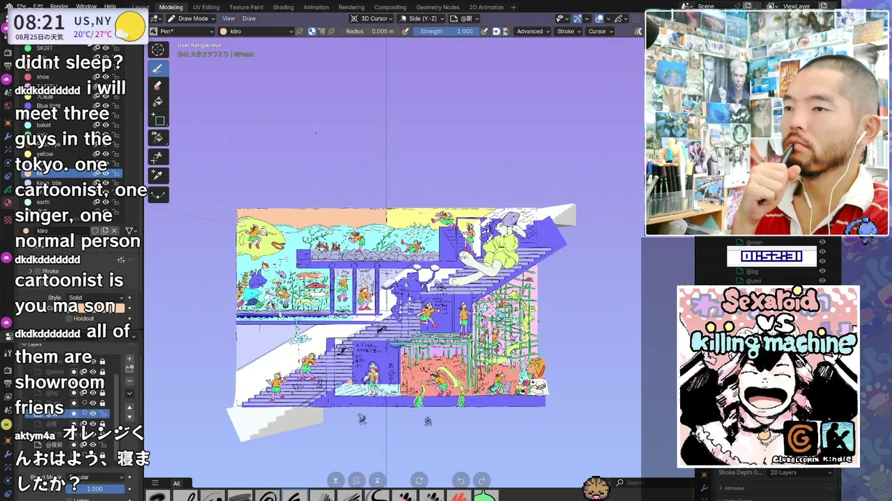
Task: Toggle visibility of baket material
Action: 105,125
